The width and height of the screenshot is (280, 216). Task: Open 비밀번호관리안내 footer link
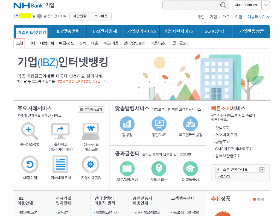tap(107, 213)
